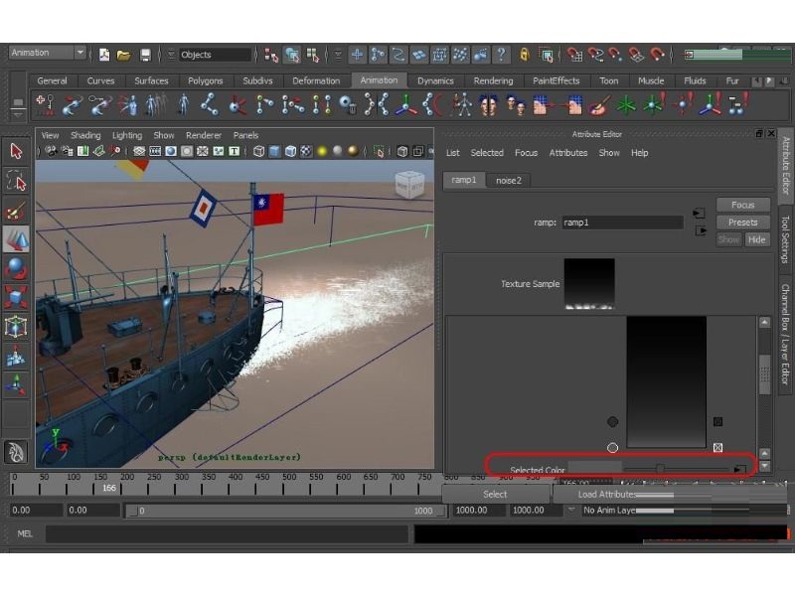Viewport: 795px width, 596px height.
Task: Click the ramp gradient bar
Action: tap(666, 381)
